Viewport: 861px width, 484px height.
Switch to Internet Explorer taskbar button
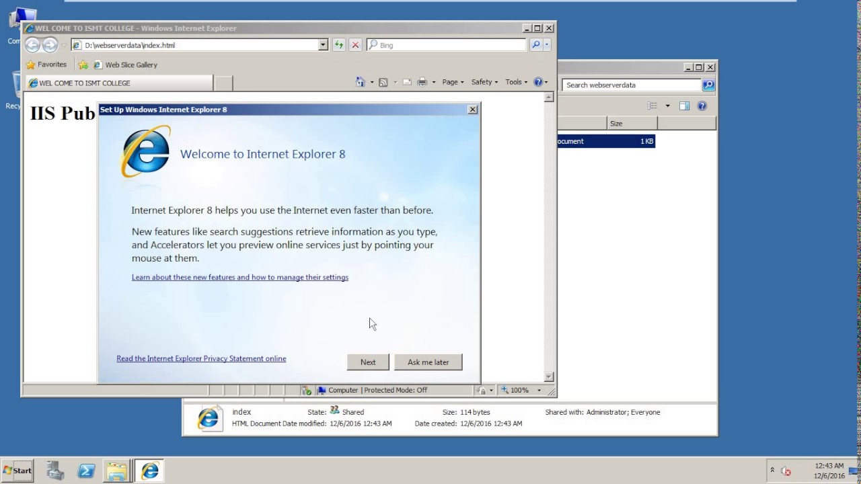point(150,471)
